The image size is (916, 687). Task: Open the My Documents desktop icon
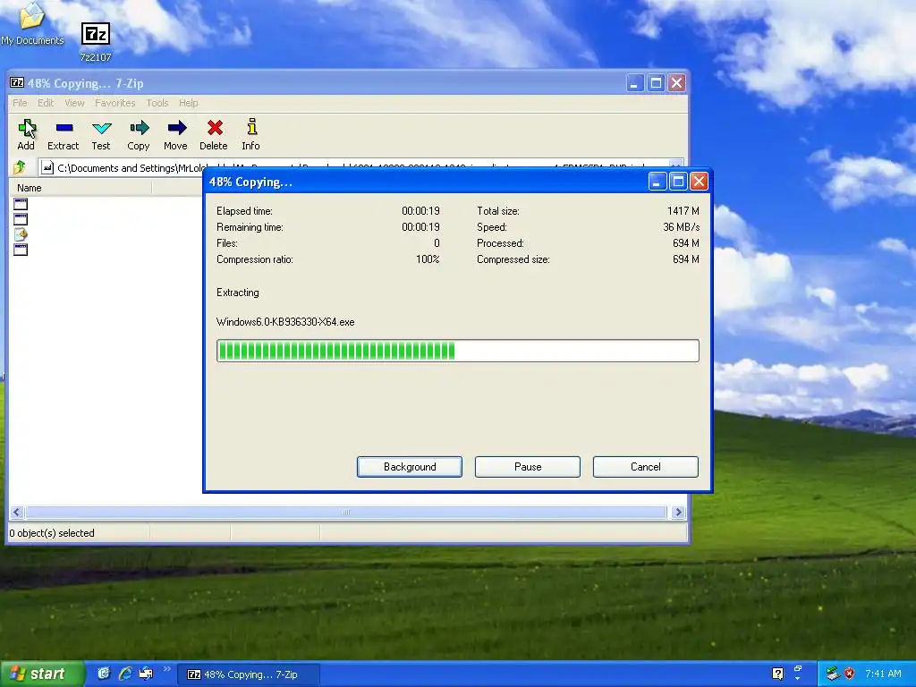(x=32, y=23)
